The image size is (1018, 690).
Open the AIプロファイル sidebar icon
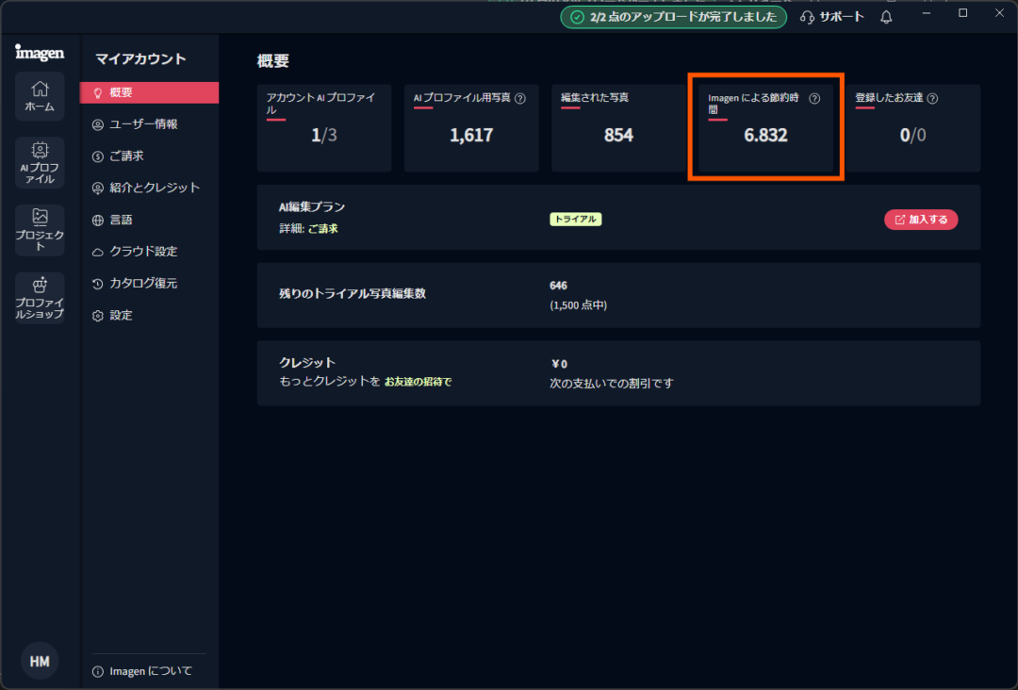click(40, 162)
